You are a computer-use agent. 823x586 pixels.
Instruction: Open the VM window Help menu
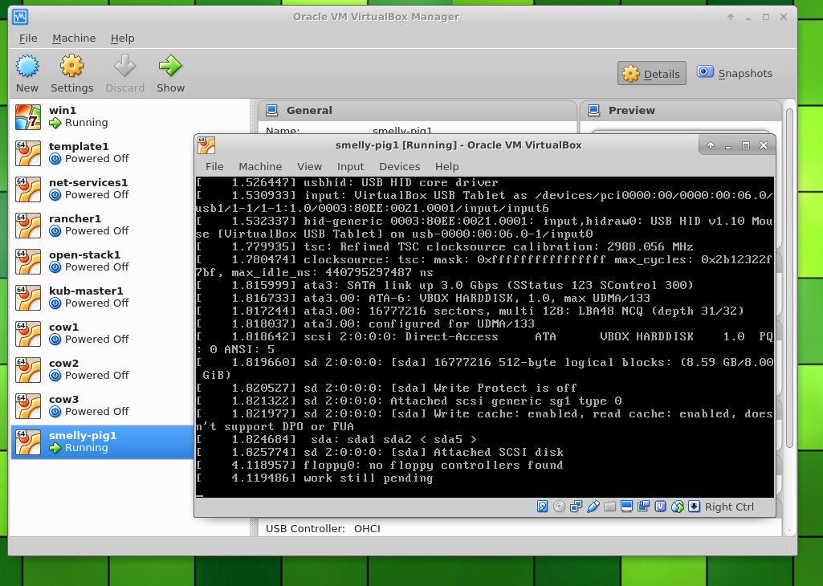point(446,166)
